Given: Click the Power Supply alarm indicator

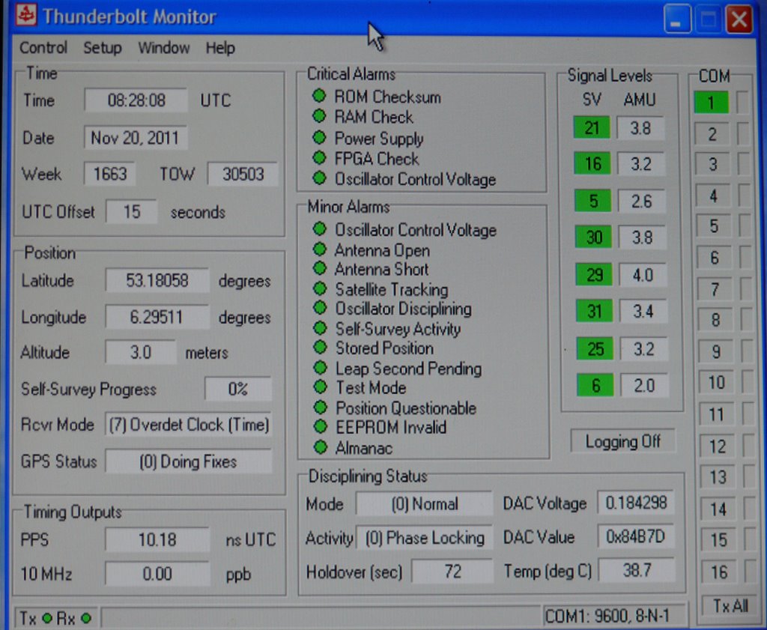Looking at the screenshot, I should coord(319,137).
